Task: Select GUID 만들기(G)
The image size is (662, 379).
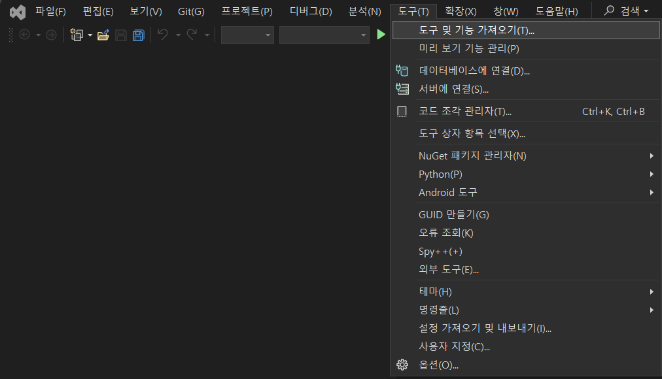Action: [x=526, y=214]
